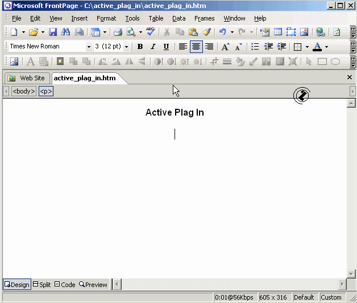
Task: Toggle Bold formatting
Action: point(140,47)
